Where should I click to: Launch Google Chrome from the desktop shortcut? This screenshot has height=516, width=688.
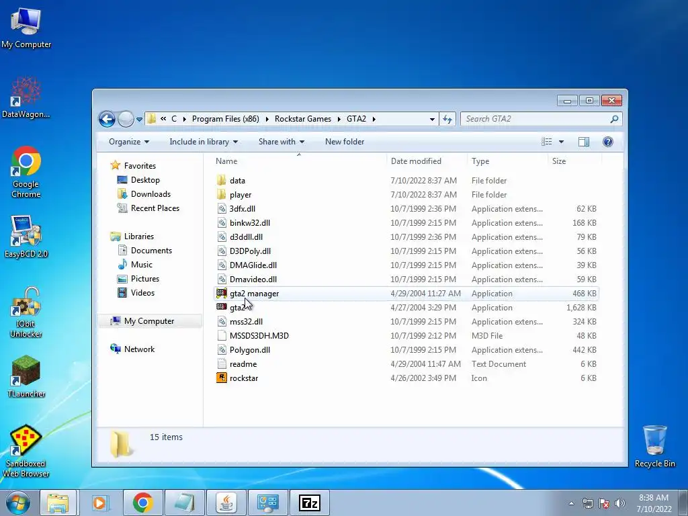(x=26, y=171)
